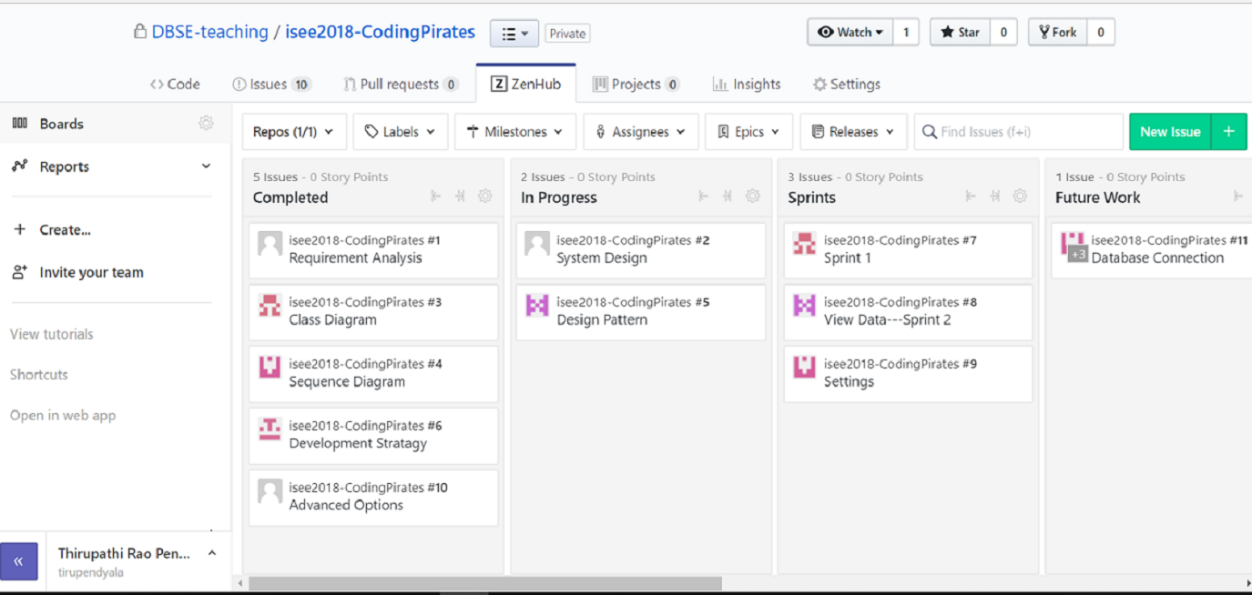Collapse the In Progress pipeline column
1252x595 pixels.
click(703, 196)
